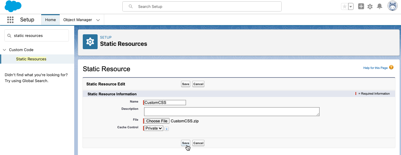
Task: Open the Cache Control Private dropdown
Action: [x=153, y=128]
